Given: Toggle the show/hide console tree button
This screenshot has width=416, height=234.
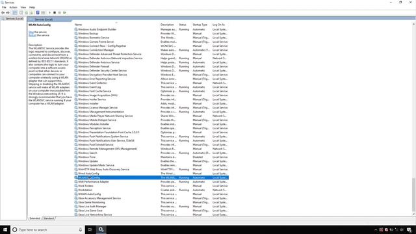Looking at the screenshot, I should coord(15,13).
